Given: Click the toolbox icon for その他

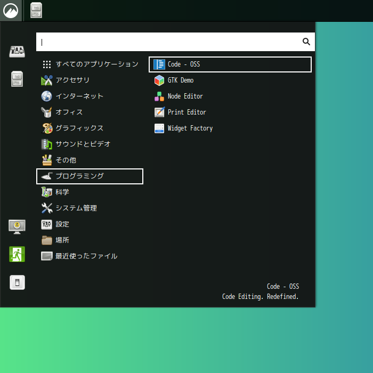Looking at the screenshot, I should pos(47,160).
